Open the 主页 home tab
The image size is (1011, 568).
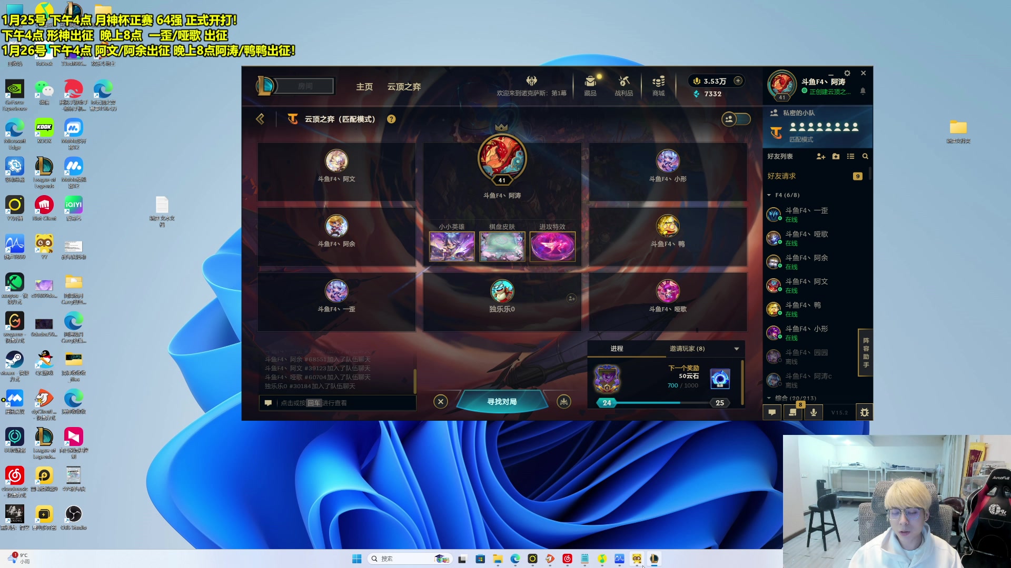(x=364, y=87)
